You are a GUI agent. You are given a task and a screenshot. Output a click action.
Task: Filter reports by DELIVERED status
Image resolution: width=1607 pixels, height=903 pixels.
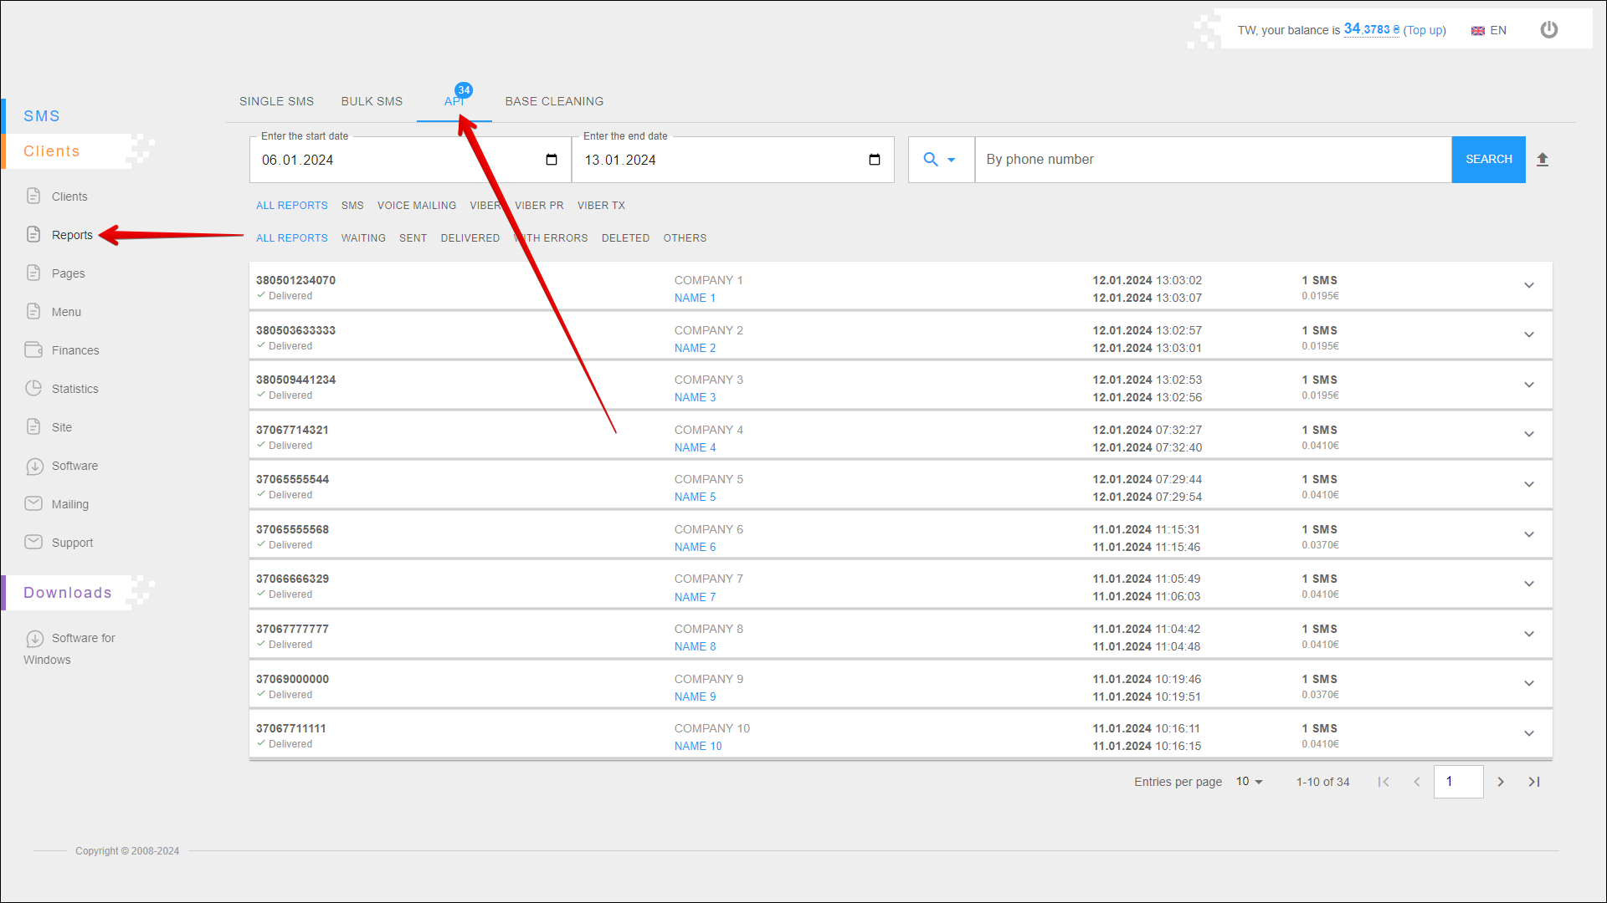[470, 238]
